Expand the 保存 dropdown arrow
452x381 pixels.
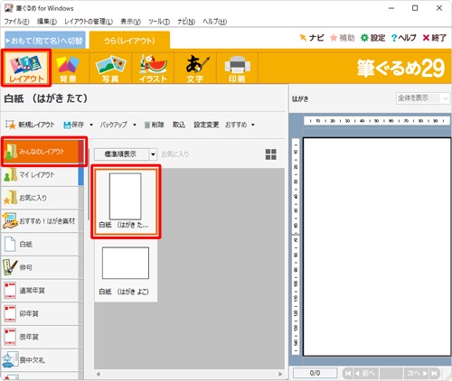[x=91, y=125]
